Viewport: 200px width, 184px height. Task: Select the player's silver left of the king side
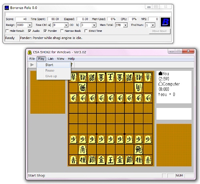tap(92, 160)
